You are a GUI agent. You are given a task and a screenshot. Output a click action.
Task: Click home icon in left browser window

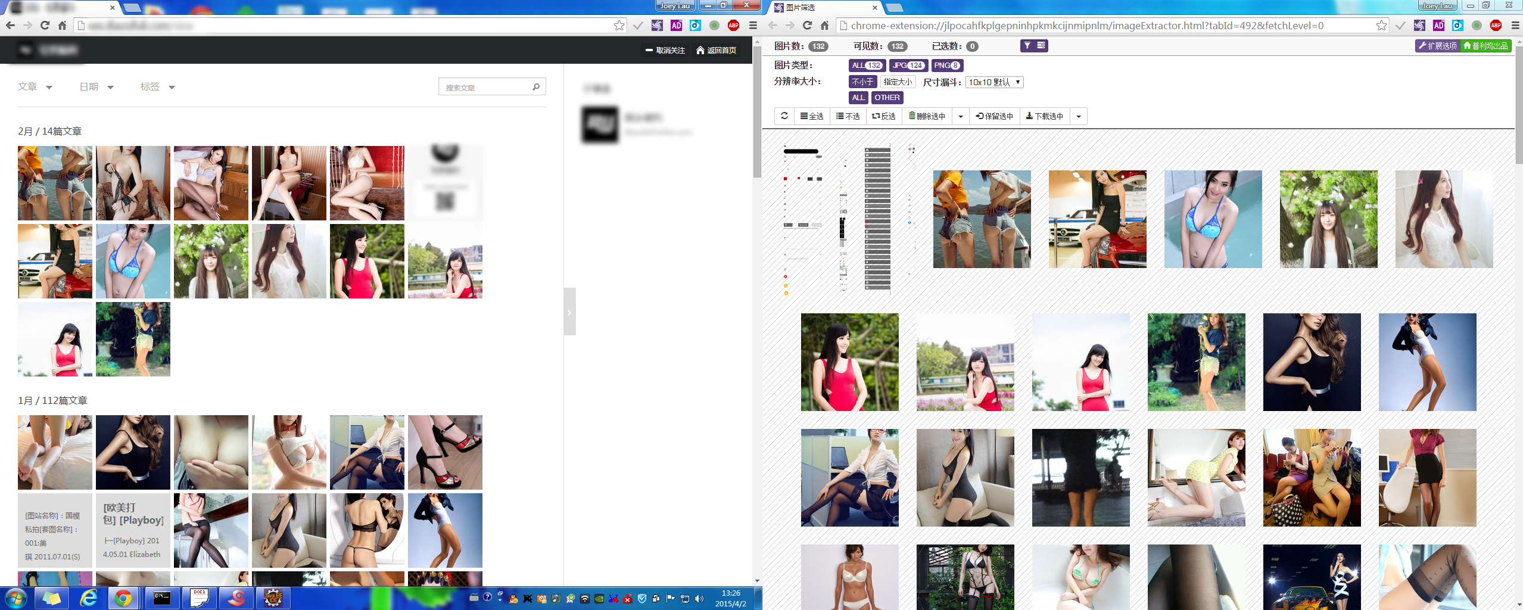62,26
